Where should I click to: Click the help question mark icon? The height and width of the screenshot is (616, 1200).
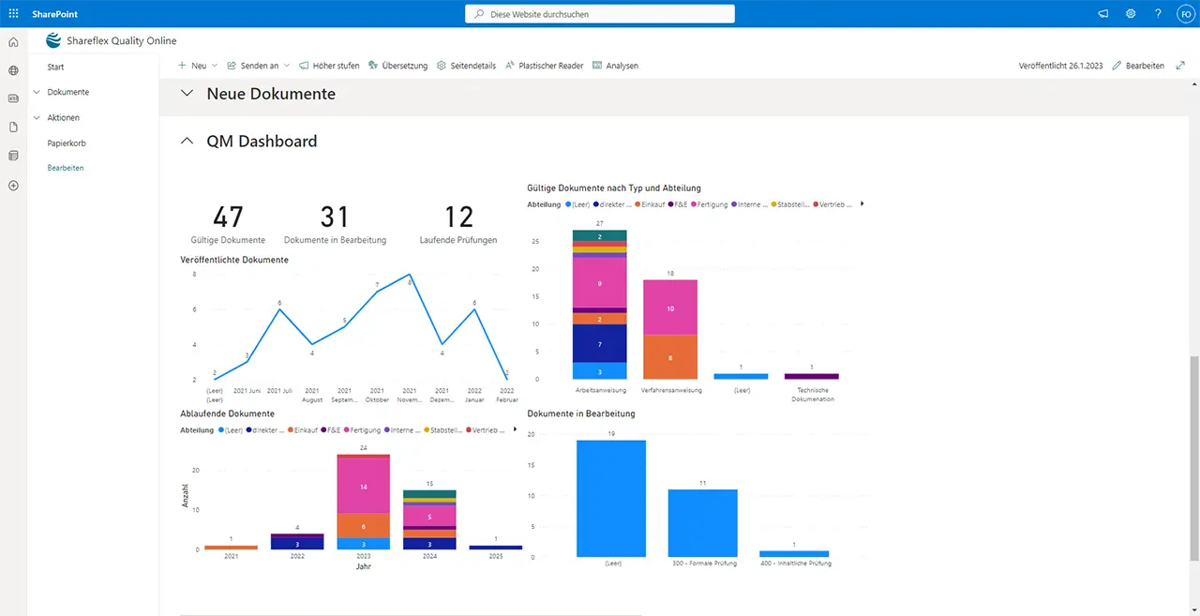point(1158,14)
